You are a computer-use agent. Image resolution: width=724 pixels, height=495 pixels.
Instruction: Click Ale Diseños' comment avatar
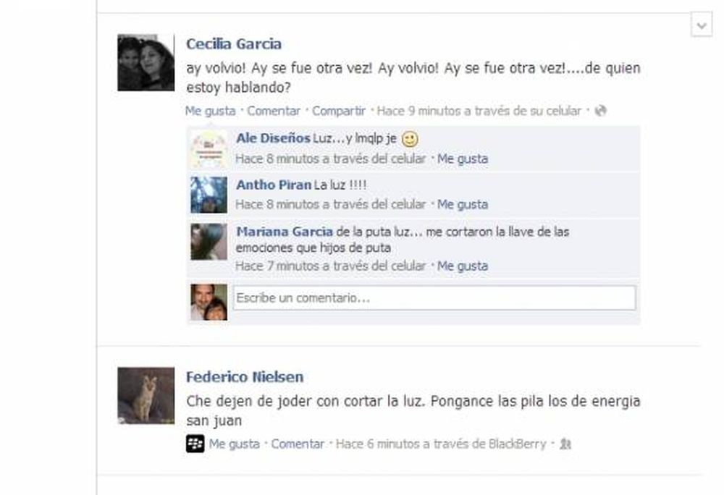pos(209,148)
